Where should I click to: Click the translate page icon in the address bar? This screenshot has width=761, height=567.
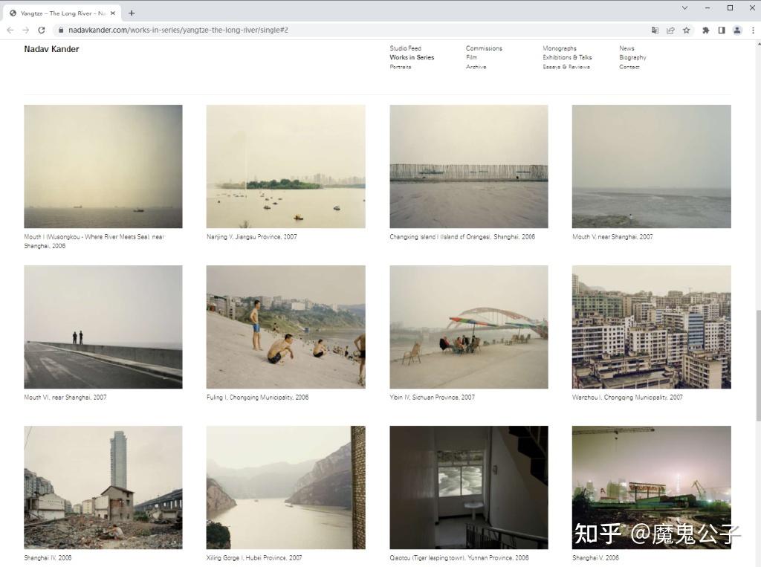(655, 30)
